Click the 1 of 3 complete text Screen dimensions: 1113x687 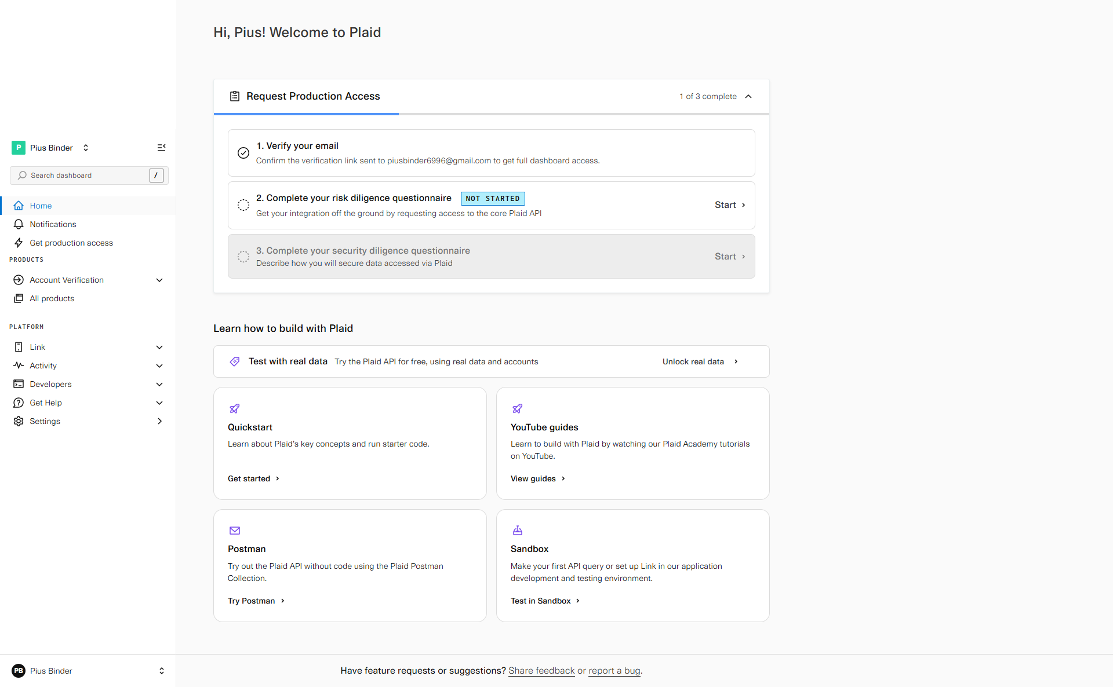[708, 96]
